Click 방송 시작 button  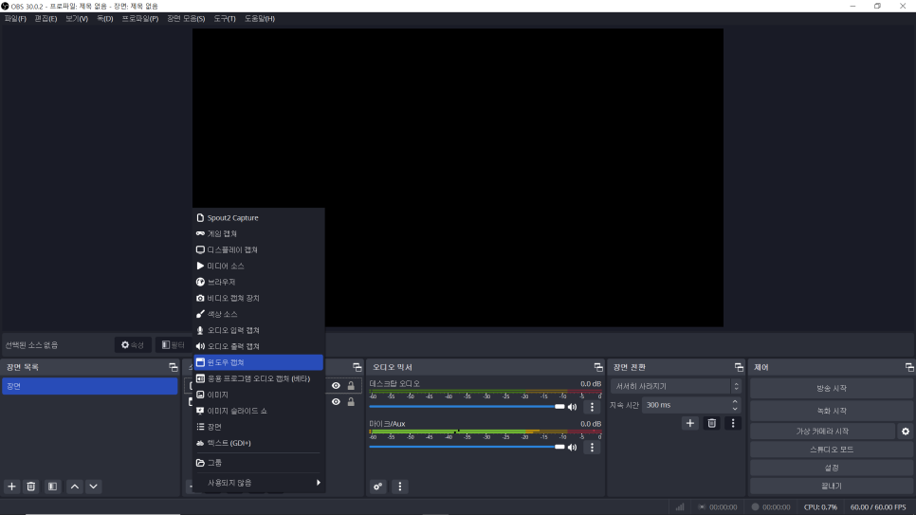(x=832, y=388)
